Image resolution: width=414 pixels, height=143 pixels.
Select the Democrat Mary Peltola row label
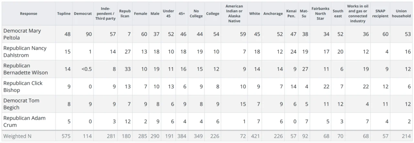(22, 34)
